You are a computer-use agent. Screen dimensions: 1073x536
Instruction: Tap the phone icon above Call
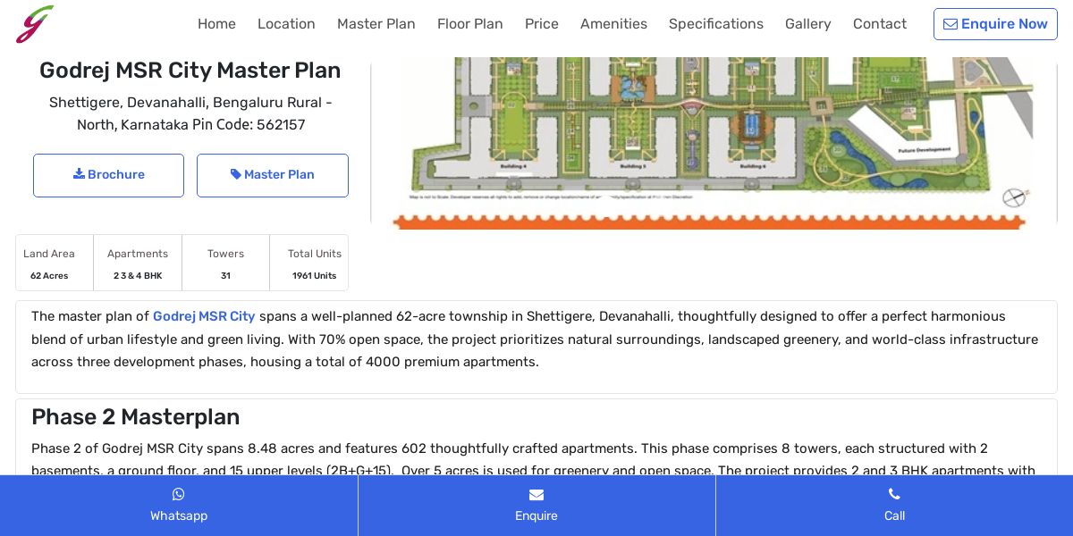tap(894, 494)
